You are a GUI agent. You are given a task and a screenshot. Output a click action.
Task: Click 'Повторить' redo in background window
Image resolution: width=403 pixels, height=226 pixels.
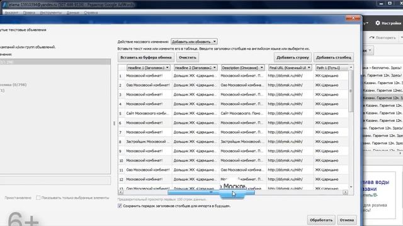click(x=382, y=38)
